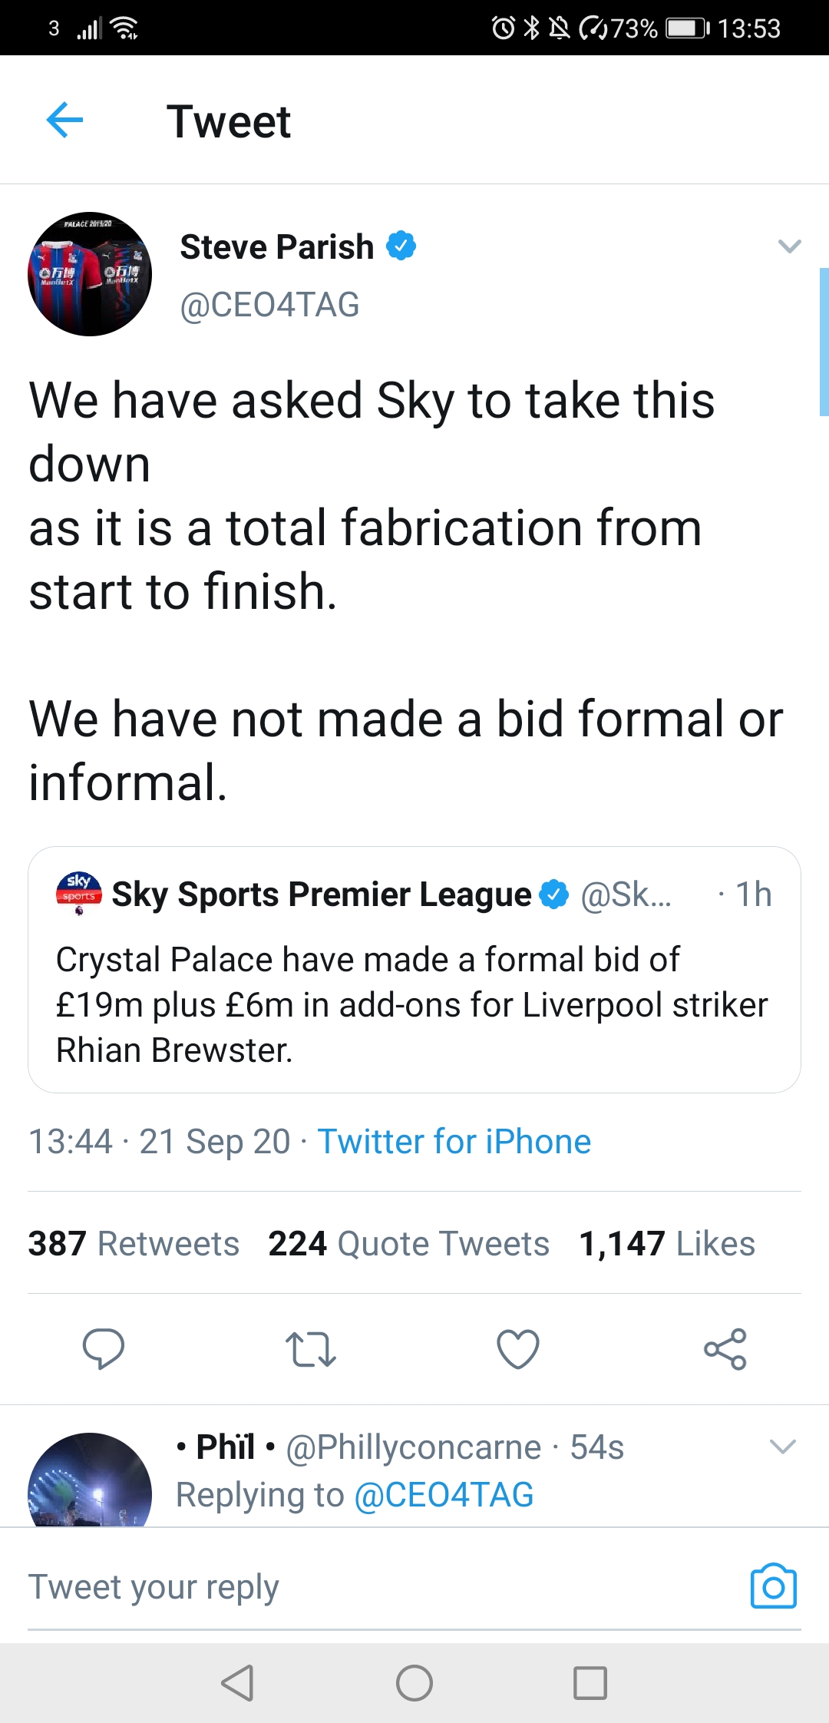This screenshot has width=829, height=1723.
Task: Tap the reply speech bubble icon
Action: click(104, 1349)
